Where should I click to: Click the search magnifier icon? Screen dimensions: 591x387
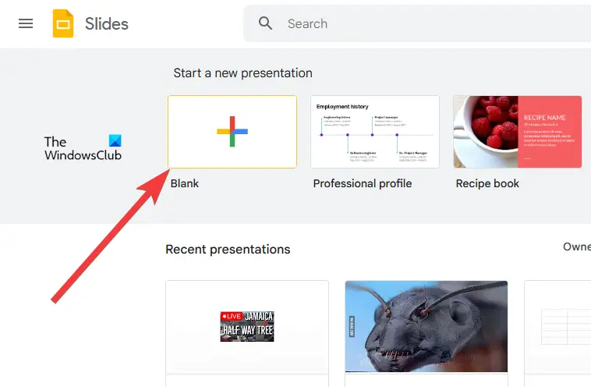point(266,23)
